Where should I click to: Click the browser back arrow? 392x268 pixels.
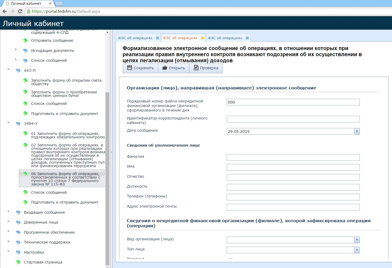coord(5,11)
